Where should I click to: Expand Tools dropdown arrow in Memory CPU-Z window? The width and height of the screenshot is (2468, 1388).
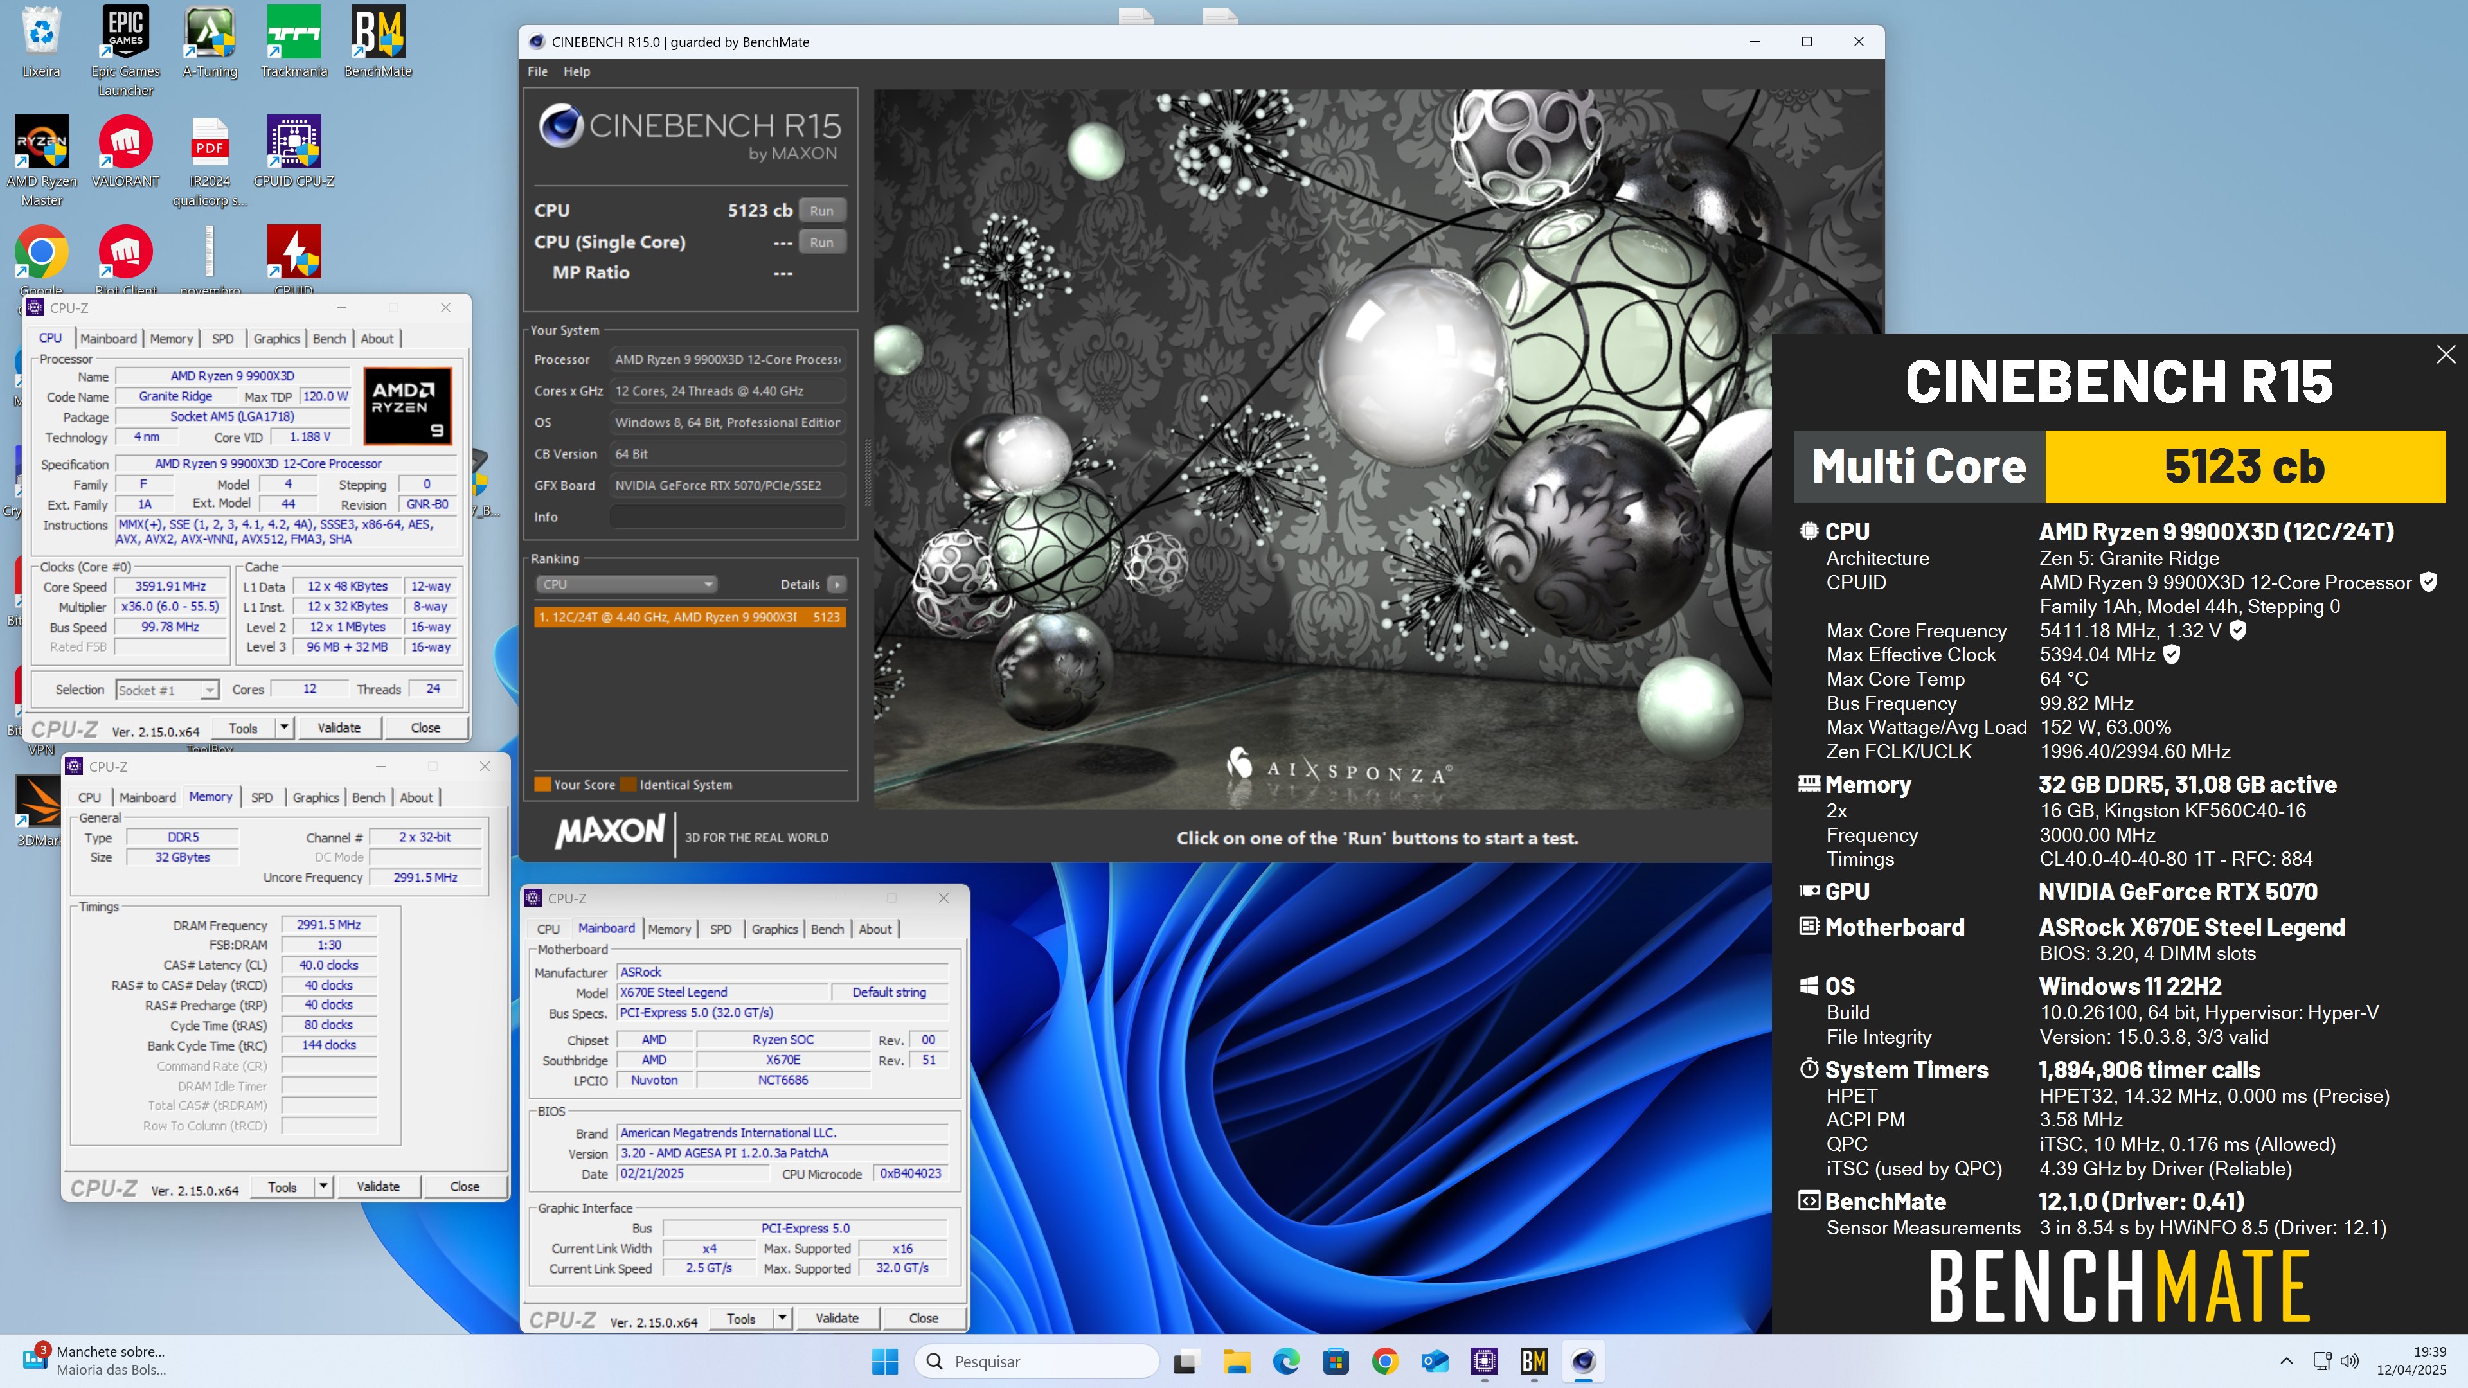[x=323, y=1187]
